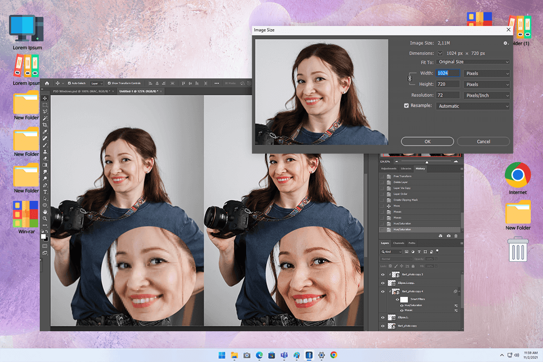The width and height of the screenshot is (543, 362).
Task: Select the Zoom tool in the toolbox
Action: (45, 219)
